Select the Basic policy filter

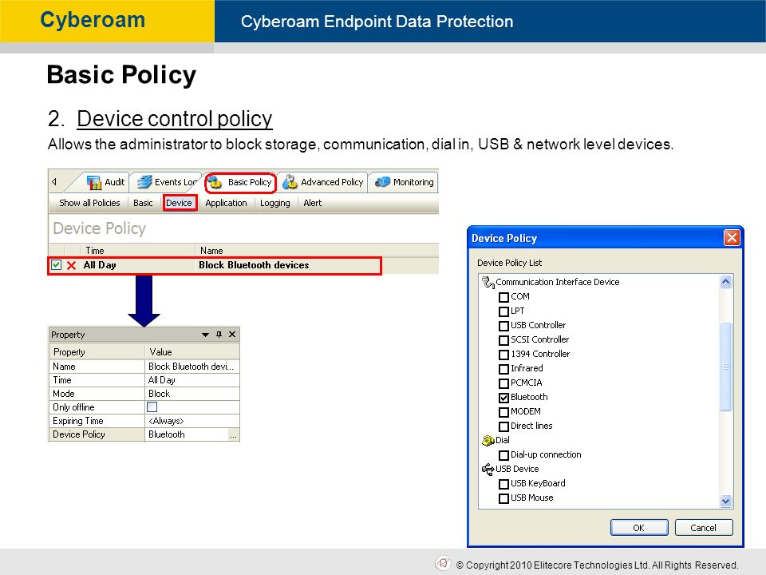[143, 203]
